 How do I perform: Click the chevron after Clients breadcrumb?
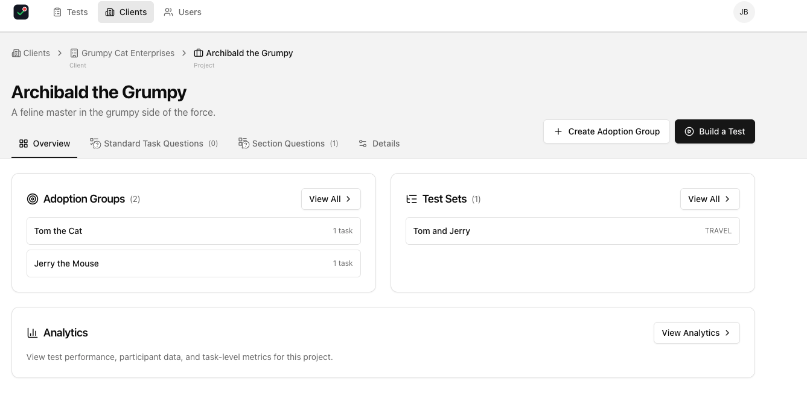pos(60,53)
